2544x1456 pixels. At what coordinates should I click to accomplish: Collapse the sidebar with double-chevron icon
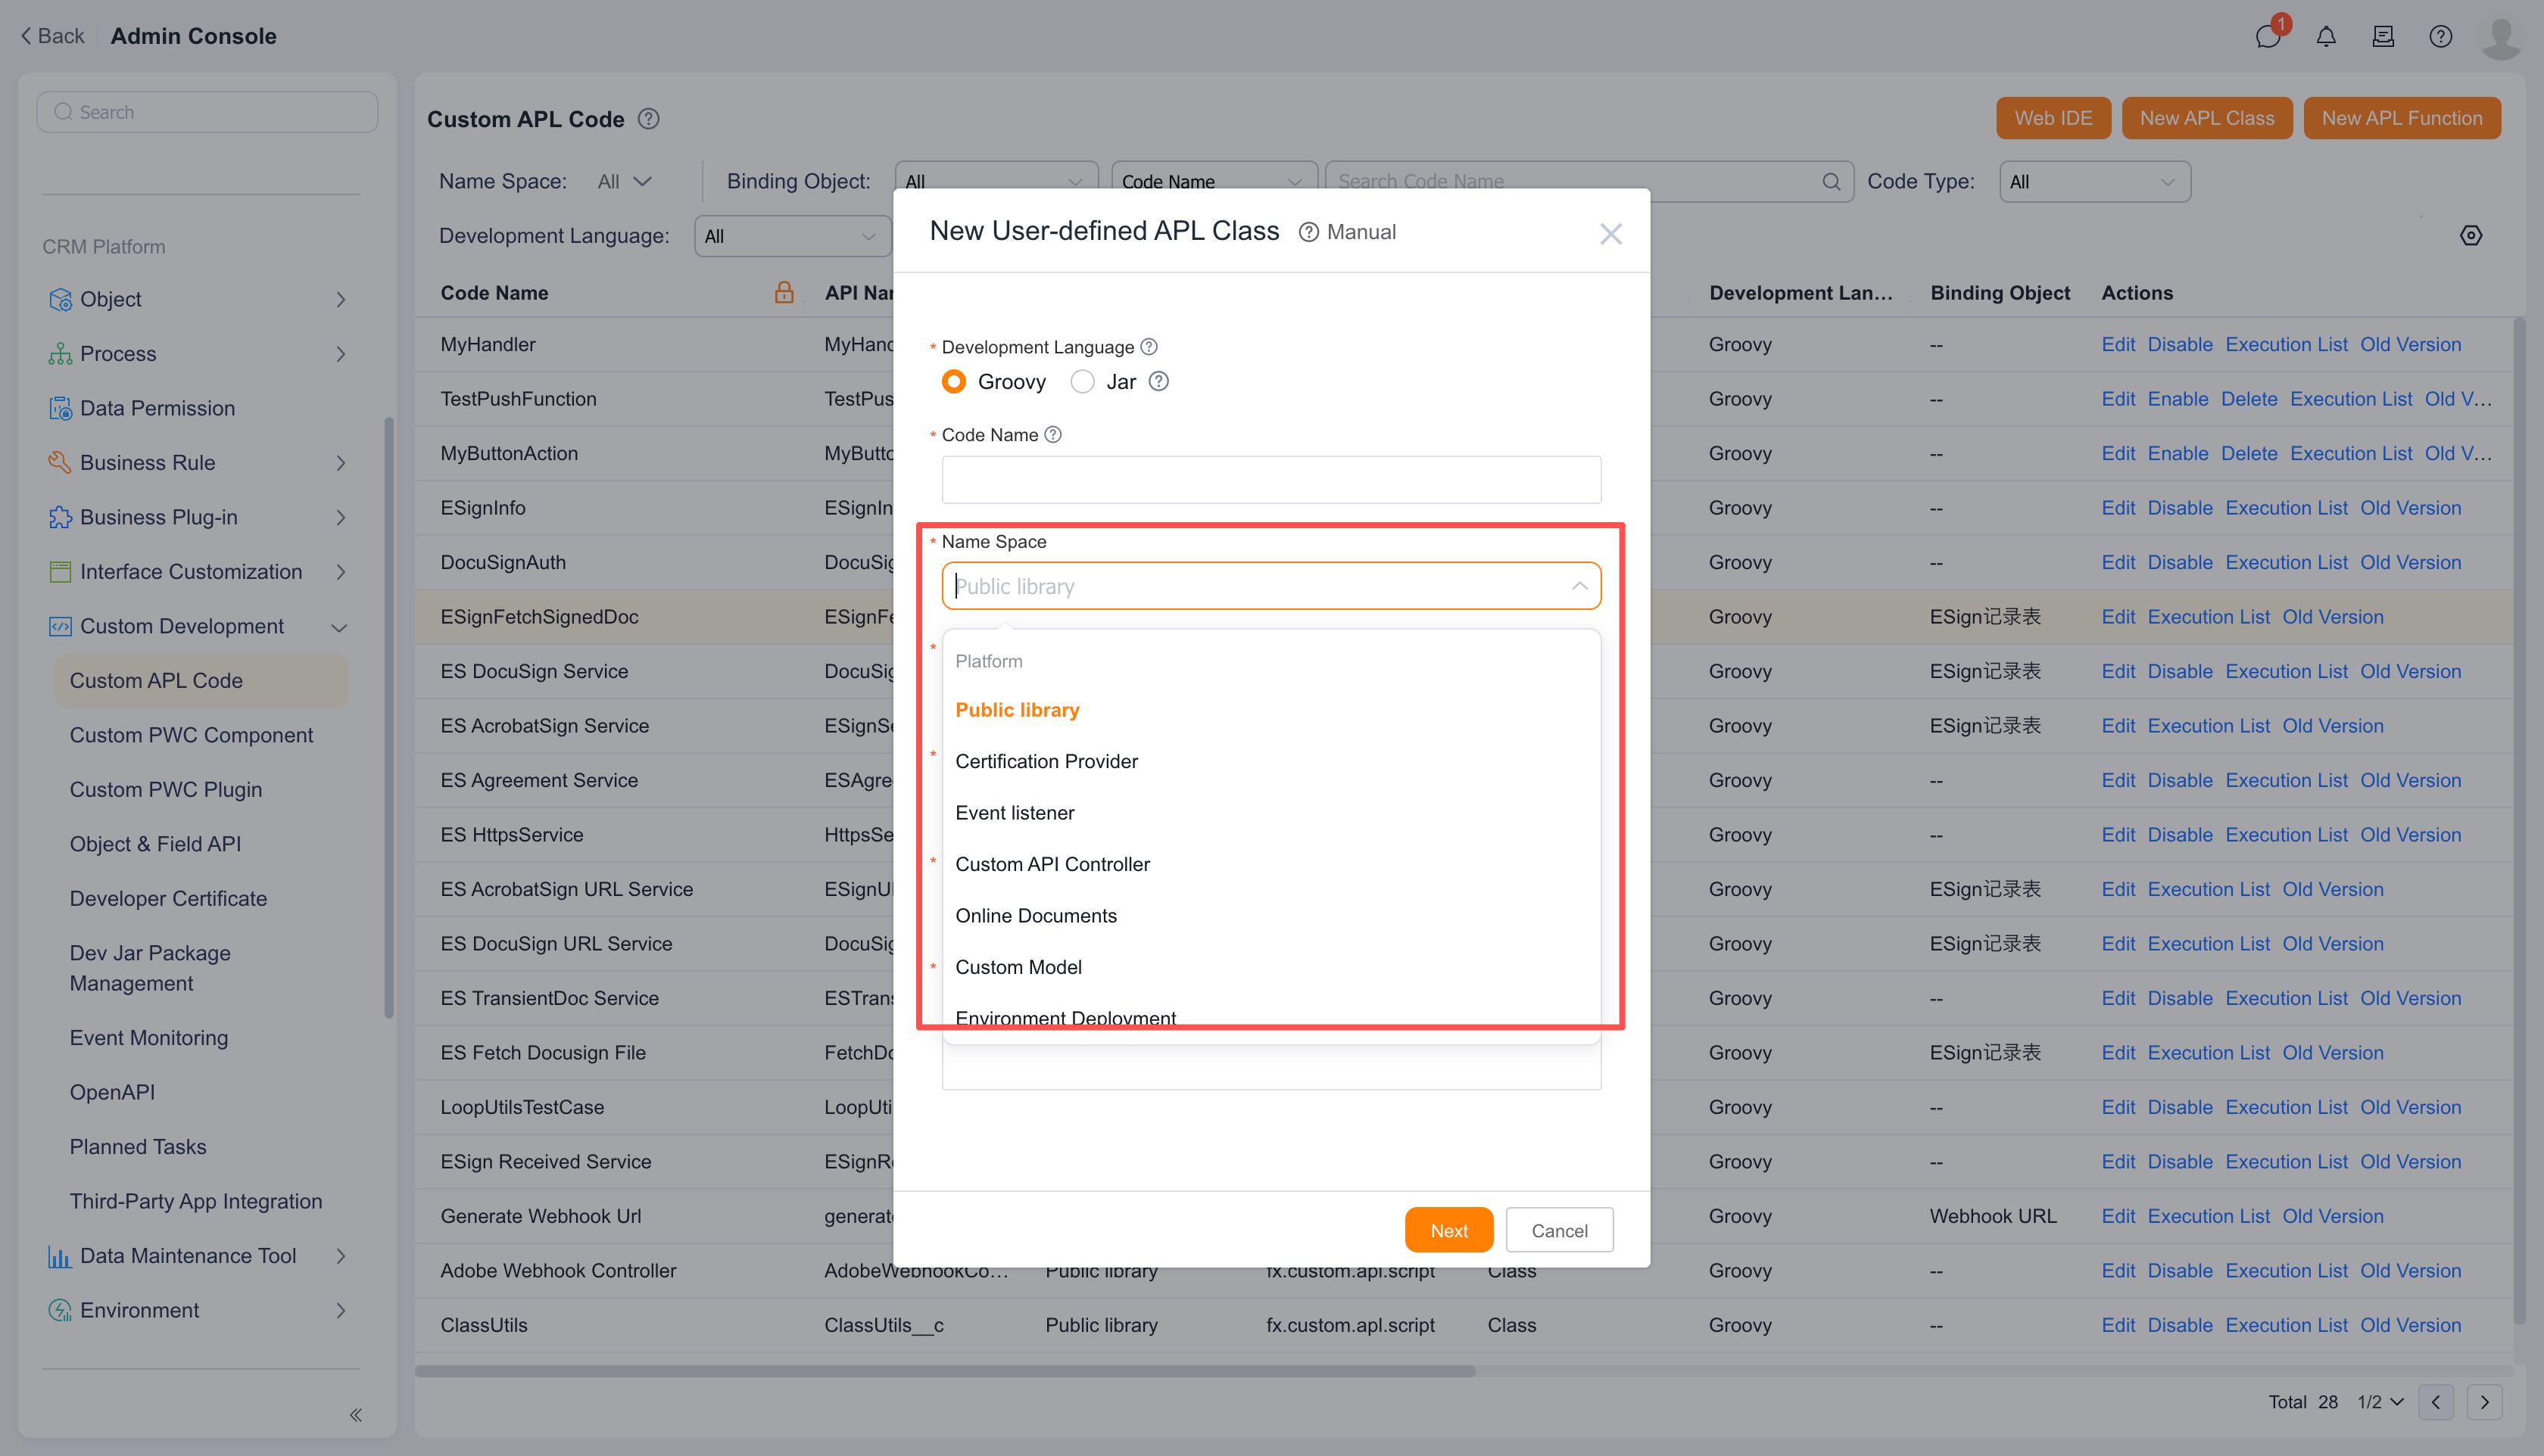355,1414
